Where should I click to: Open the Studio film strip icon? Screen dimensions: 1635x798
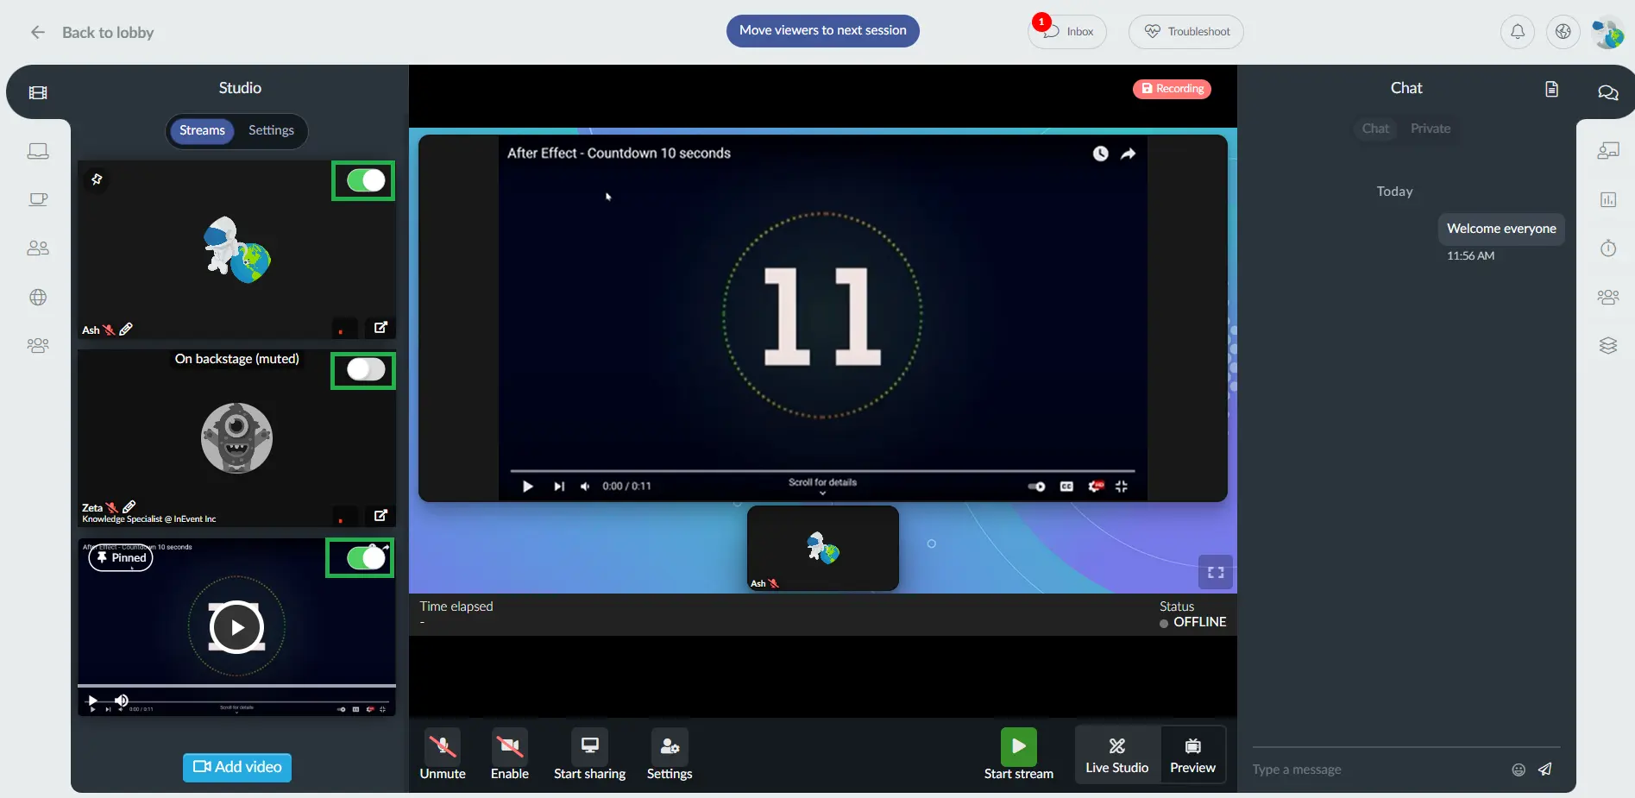click(x=38, y=92)
